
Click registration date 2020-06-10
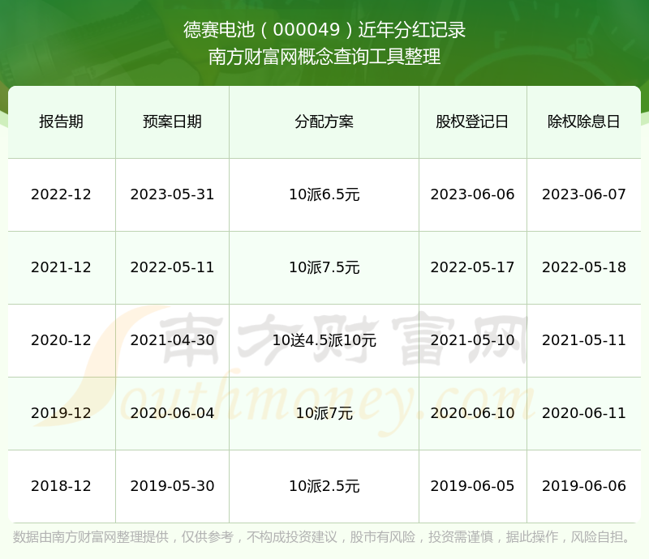[472, 412]
